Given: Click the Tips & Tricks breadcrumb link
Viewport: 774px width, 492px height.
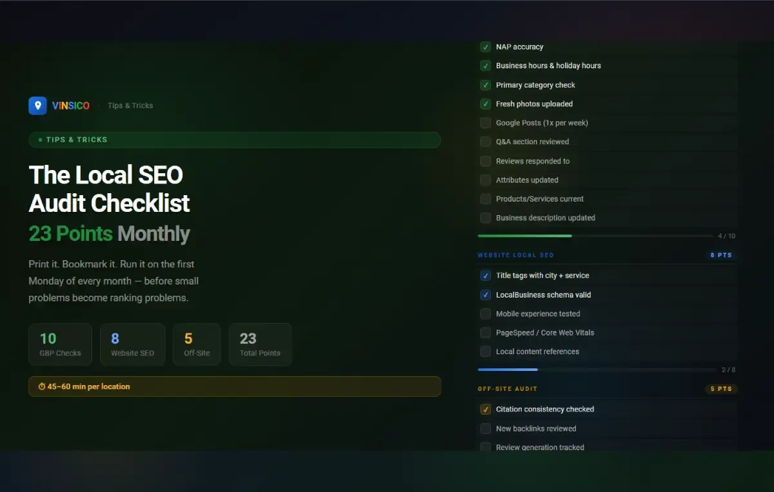Looking at the screenshot, I should point(130,106).
